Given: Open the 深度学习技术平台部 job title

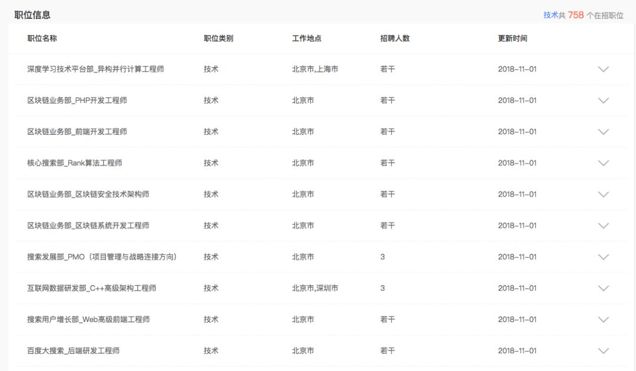Looking at the screenshot, I should (95, 69).
